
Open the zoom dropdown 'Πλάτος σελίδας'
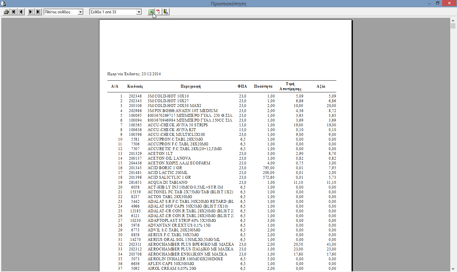point(81,12)
